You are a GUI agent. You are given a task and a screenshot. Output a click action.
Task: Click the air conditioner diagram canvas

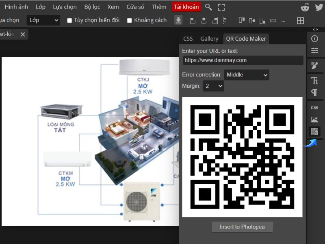point(90,141)
